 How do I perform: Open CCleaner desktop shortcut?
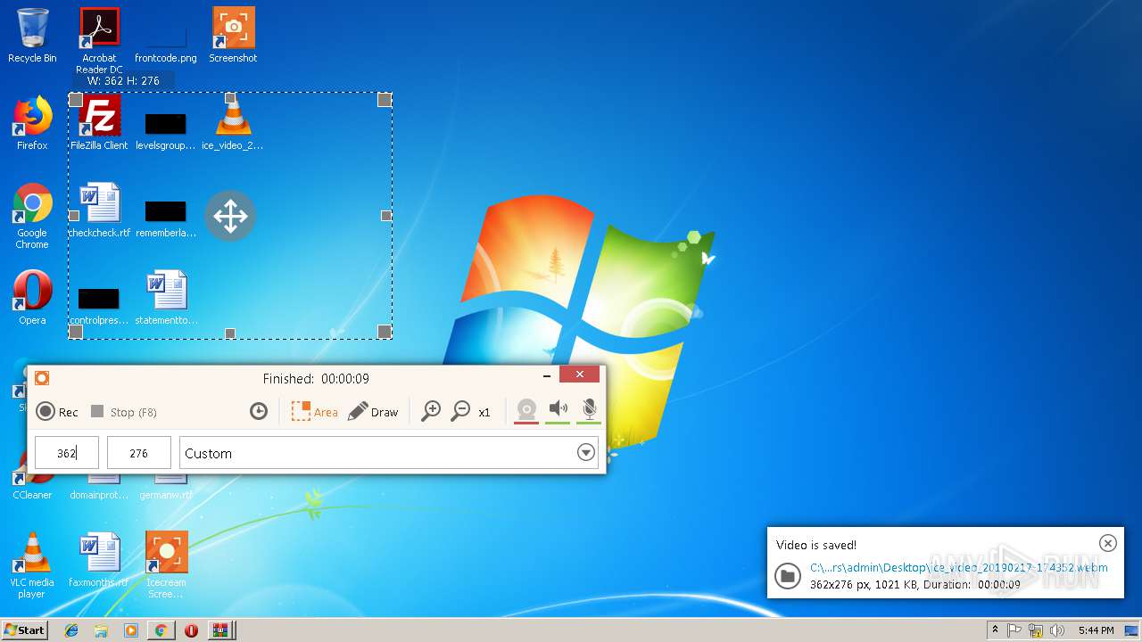pos(32,486)
